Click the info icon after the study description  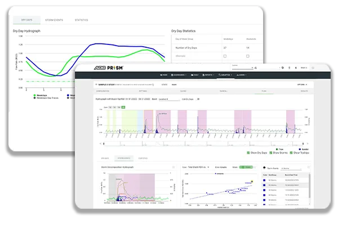click(153, 84)
